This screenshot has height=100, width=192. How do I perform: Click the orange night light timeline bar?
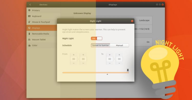pos(95,73)
